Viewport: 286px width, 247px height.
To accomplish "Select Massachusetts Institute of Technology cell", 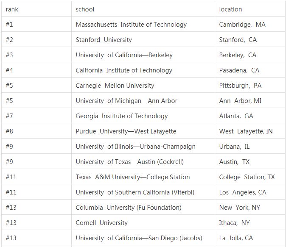I will (143, 24).
